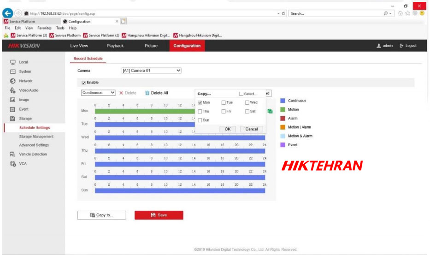Image resolution: width=430 pixels, height=256 pixels.
Task: Click the Delete All trash icon
Action: pos(147,93)
